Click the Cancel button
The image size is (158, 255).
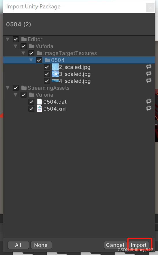coord(115,245)
